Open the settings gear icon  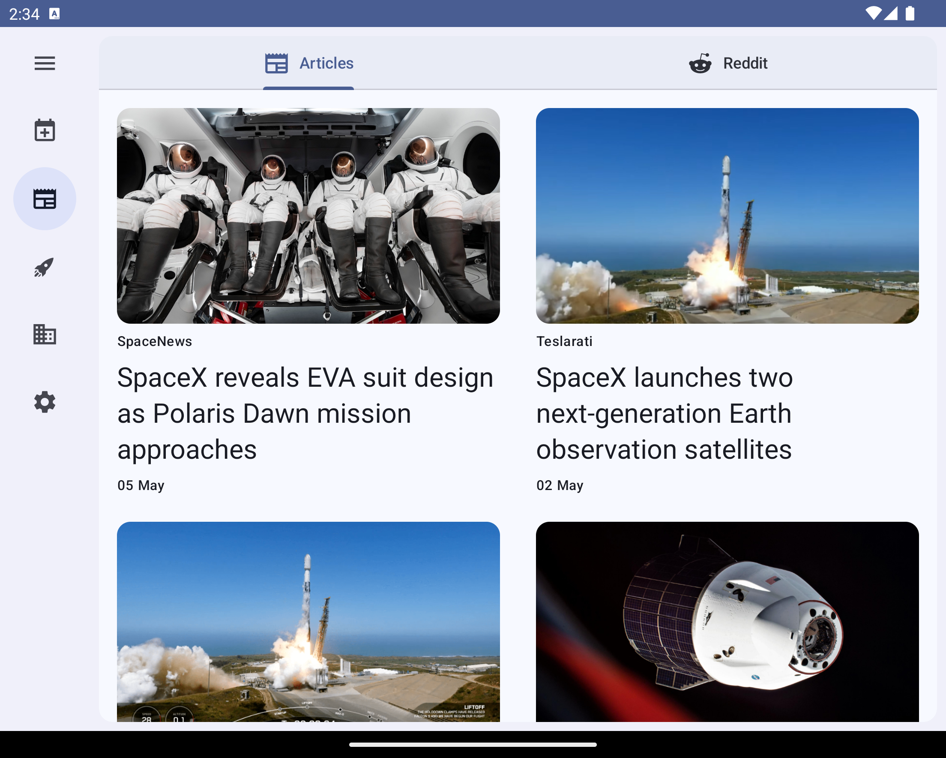coord(45,402)
